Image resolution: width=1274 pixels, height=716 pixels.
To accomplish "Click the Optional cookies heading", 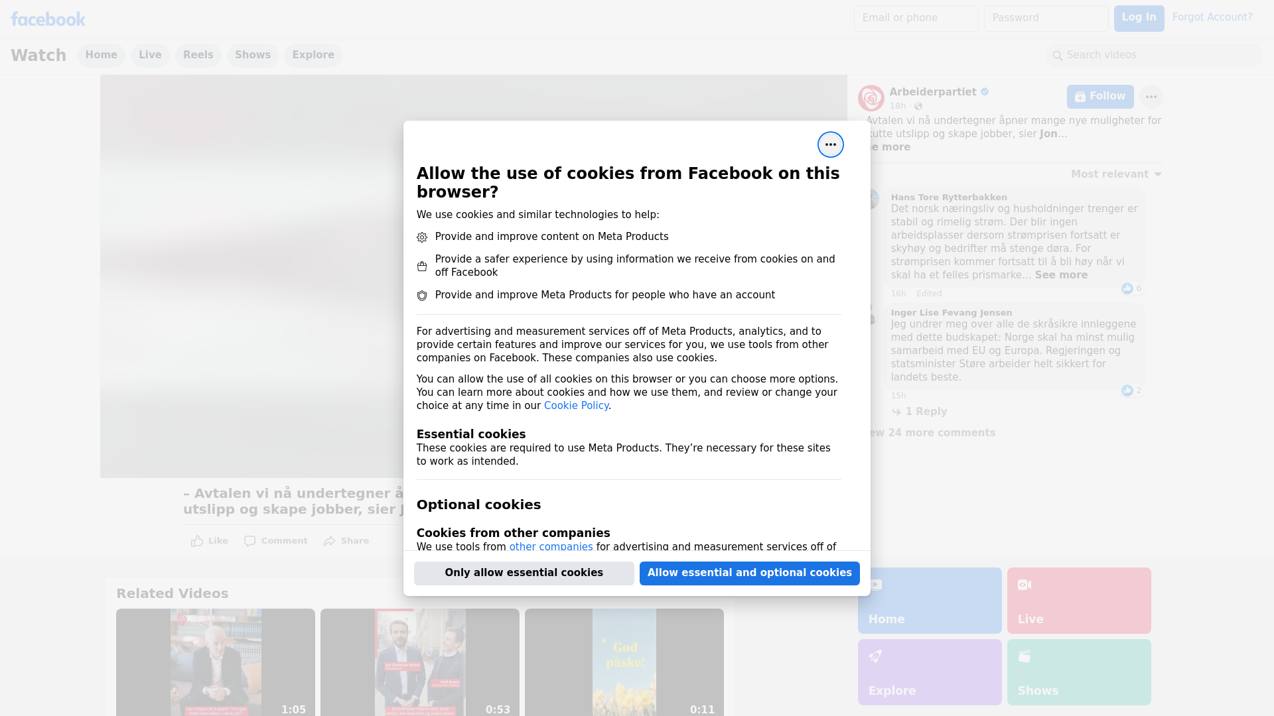I will 478,505.
